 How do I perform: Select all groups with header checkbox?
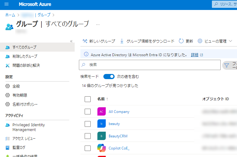coord(88,99)
